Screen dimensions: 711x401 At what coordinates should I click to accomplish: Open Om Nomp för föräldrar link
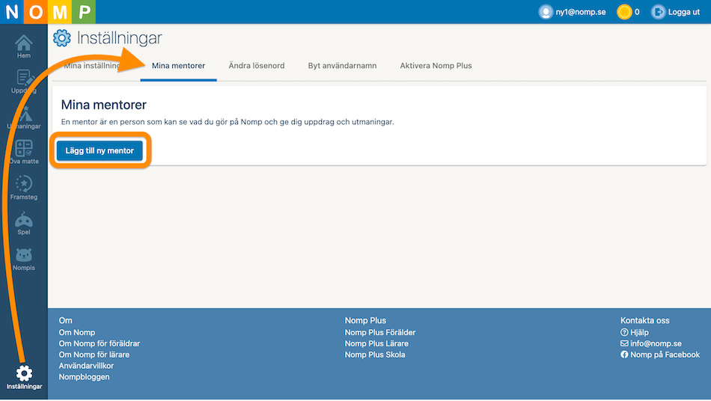pyautogui.click(x=100, y=343)
